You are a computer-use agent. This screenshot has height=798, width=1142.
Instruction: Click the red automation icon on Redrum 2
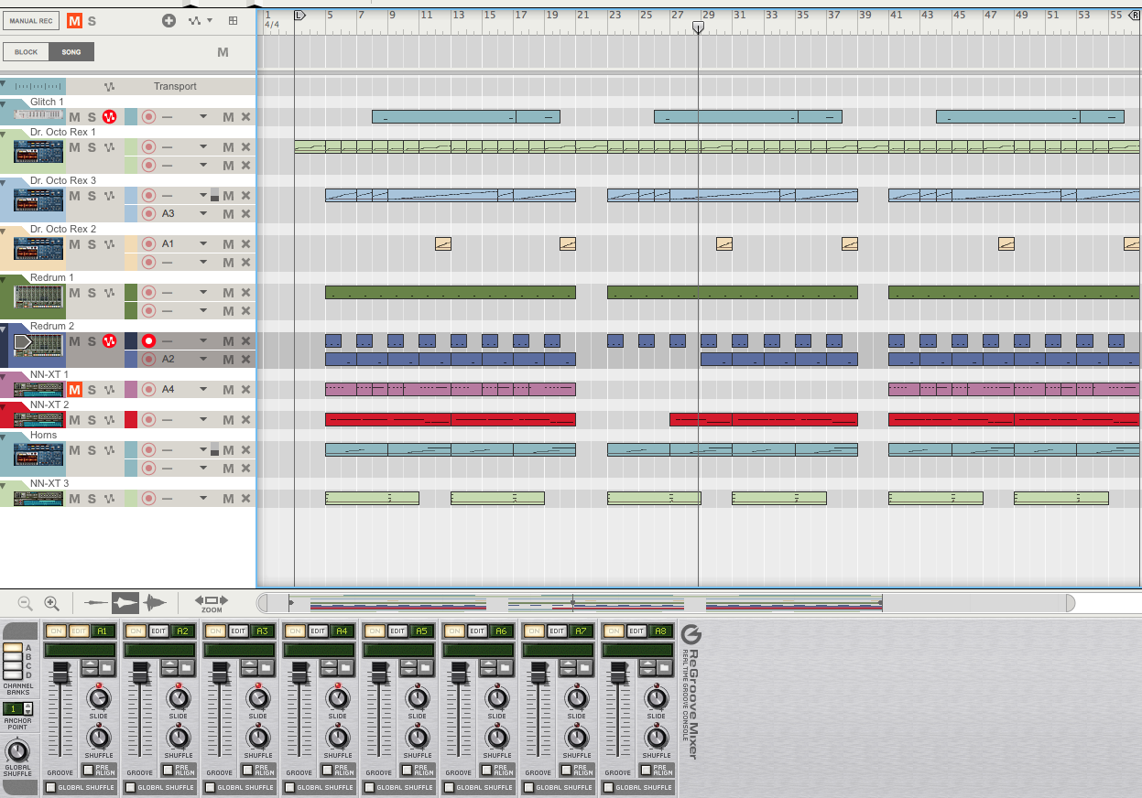coord(109,340)
